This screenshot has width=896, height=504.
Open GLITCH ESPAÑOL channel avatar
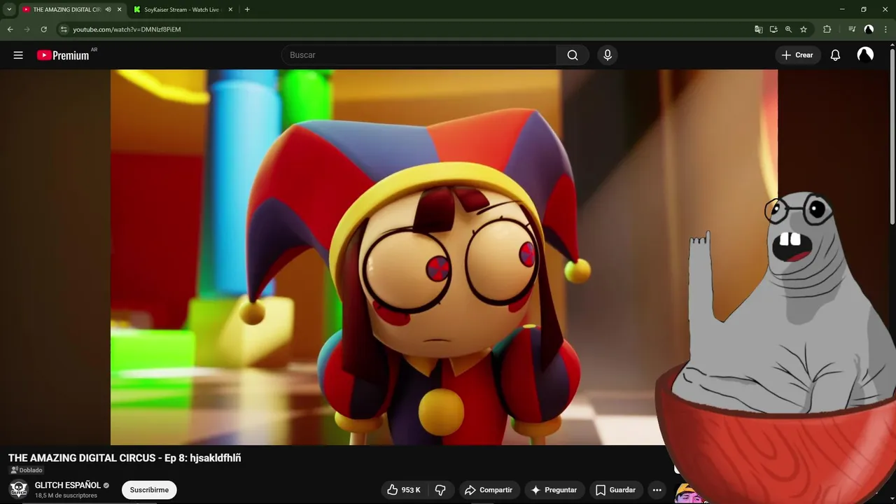click(18, 490)
